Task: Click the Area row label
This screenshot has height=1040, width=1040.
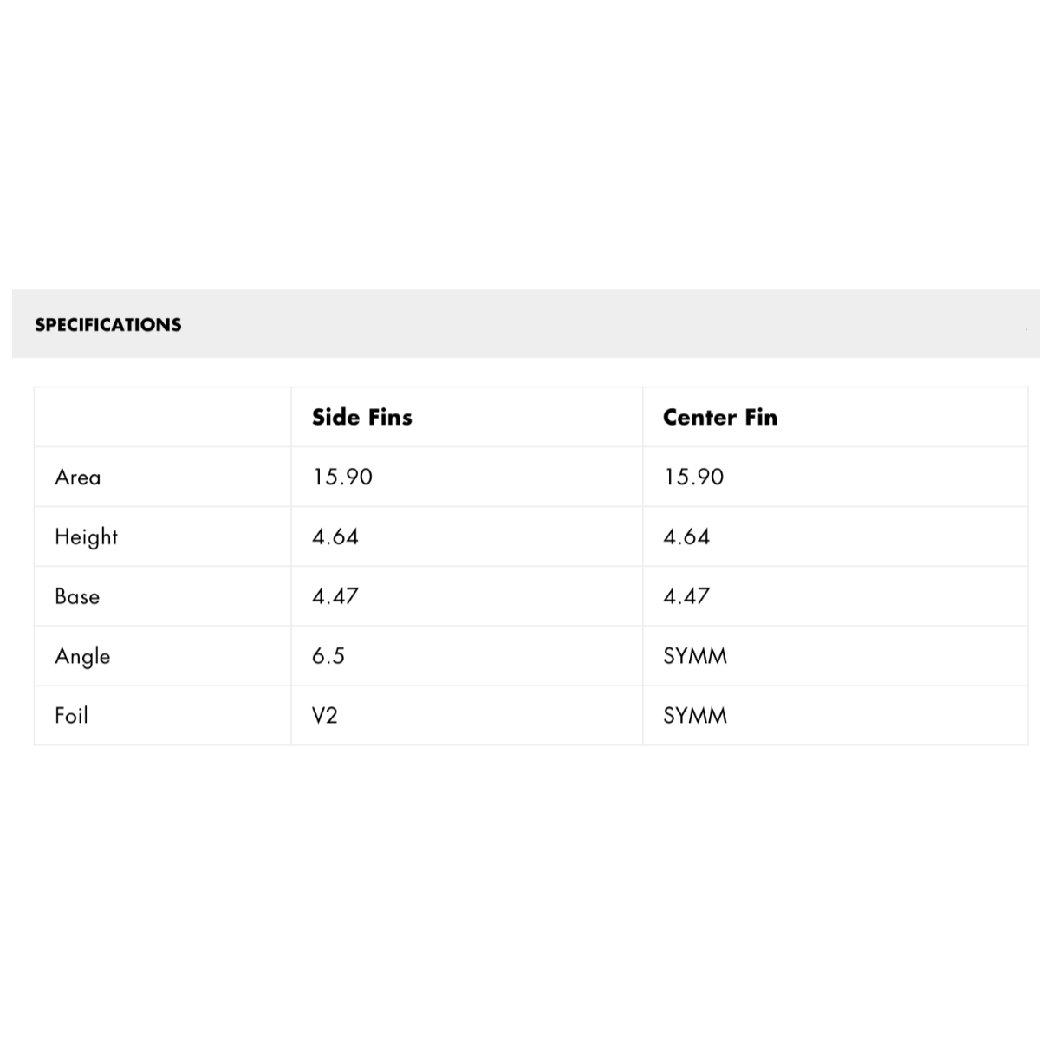Action: pos(78,478)
